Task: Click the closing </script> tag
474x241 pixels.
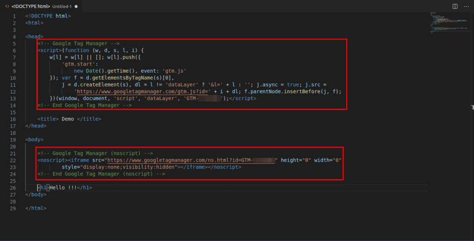Action: tap(243, 98)
